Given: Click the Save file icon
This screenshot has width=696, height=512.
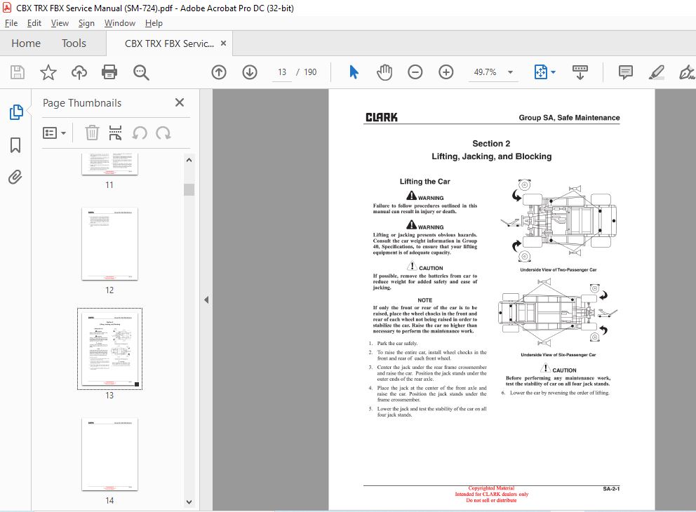Looking at the screenshot, I should tap(18, 72).
